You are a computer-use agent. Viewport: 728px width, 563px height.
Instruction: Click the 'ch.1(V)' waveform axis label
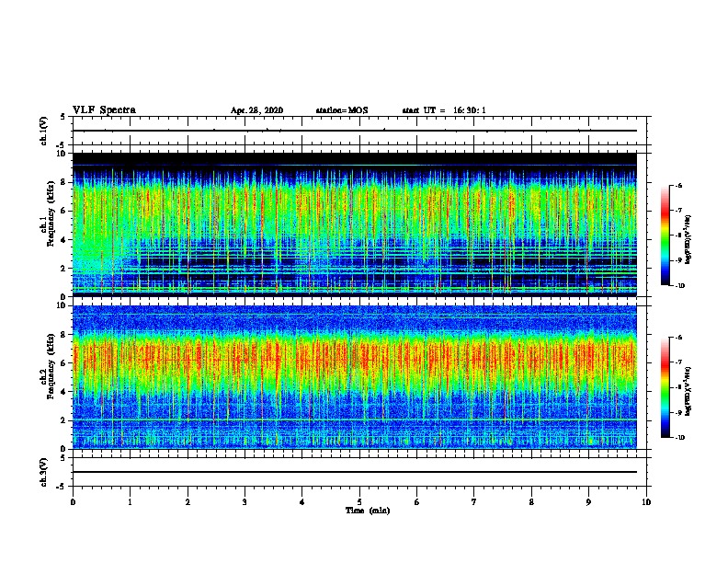tap(44, 131)
